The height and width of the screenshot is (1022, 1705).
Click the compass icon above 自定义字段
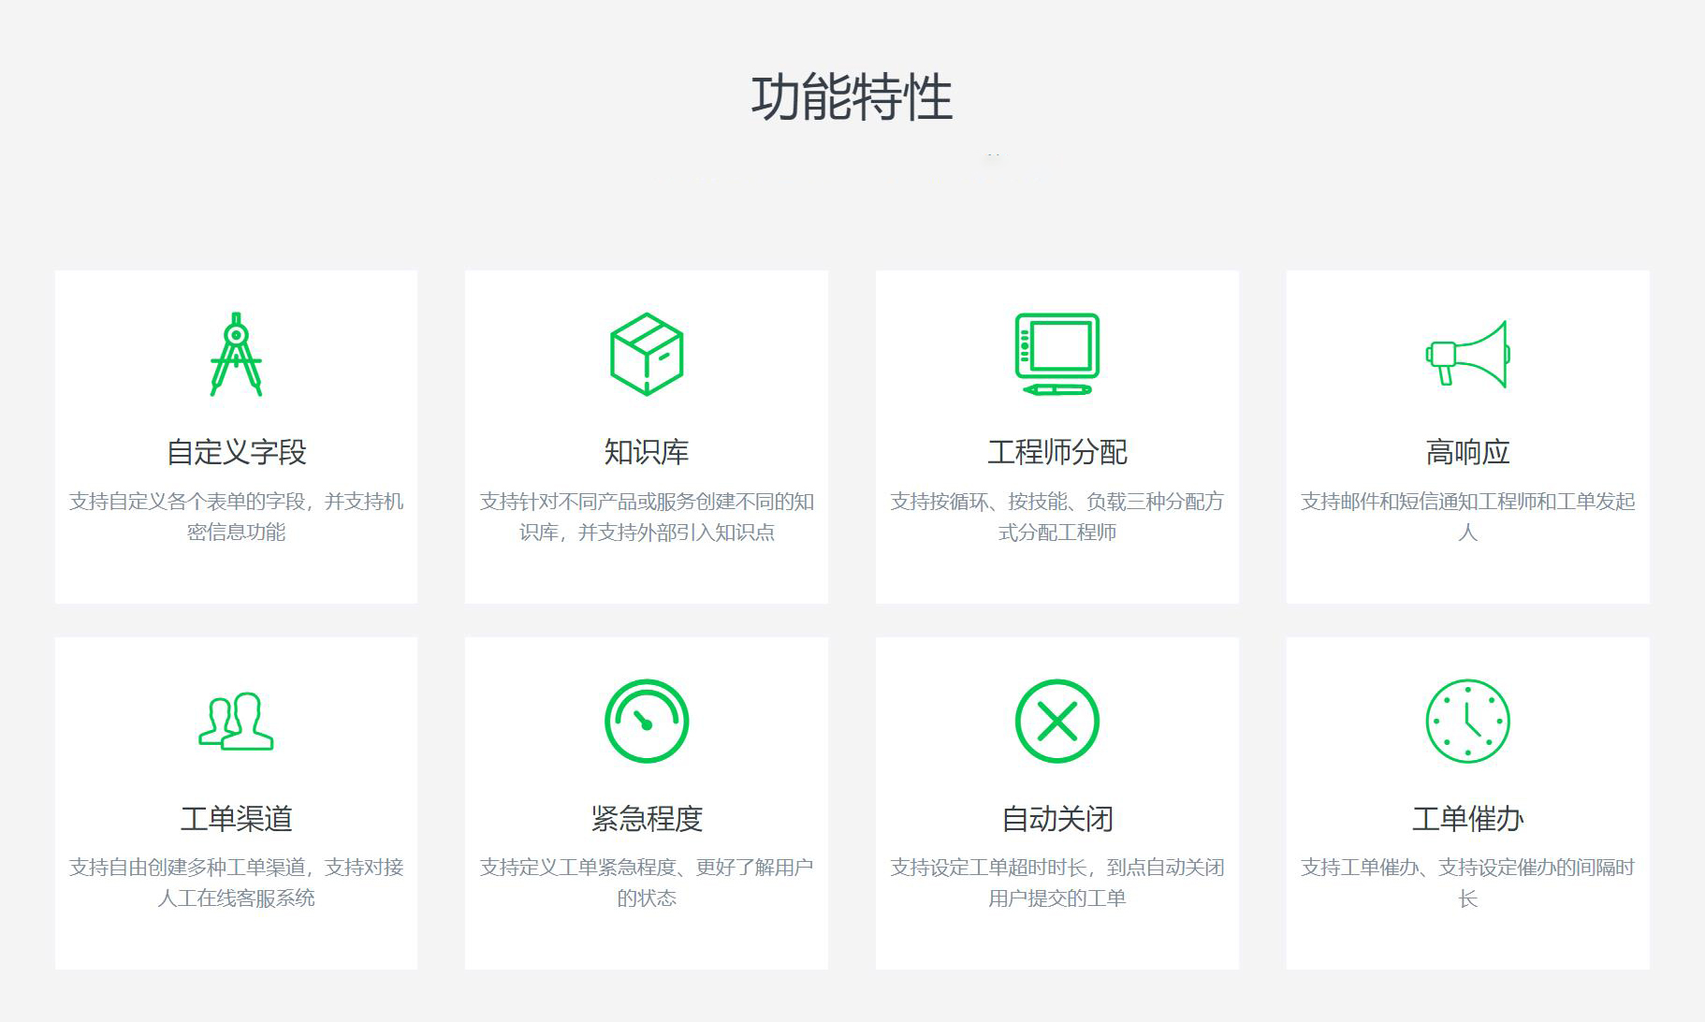click(x=236, y=355)
